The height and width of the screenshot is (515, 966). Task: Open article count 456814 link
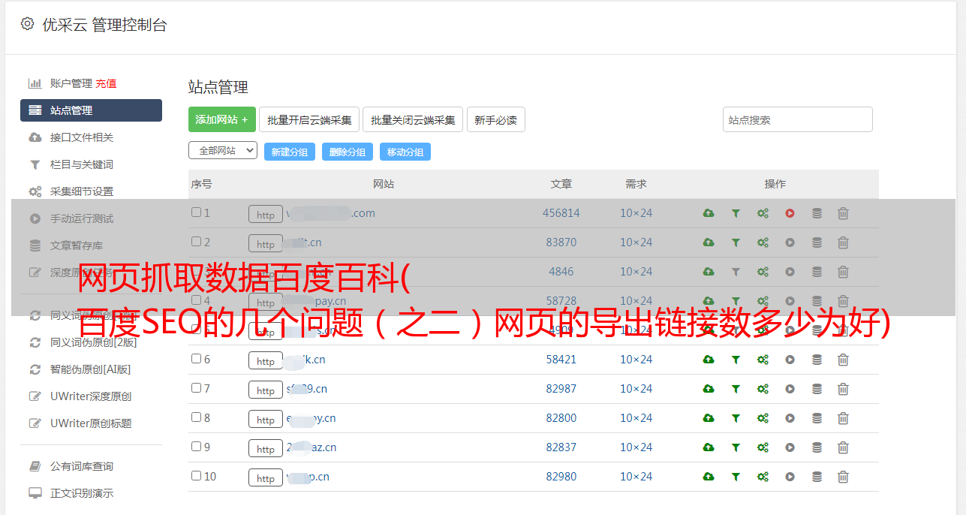561,213
